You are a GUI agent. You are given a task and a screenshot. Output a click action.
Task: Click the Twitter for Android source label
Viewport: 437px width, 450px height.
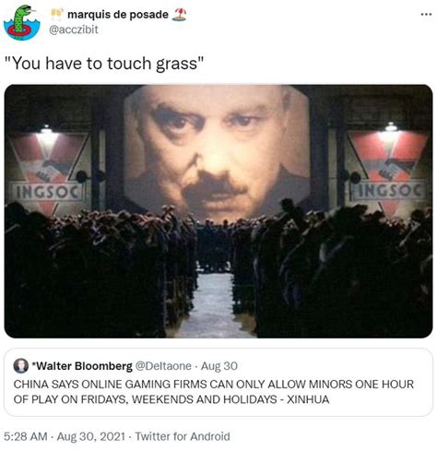tap(183, 436)
